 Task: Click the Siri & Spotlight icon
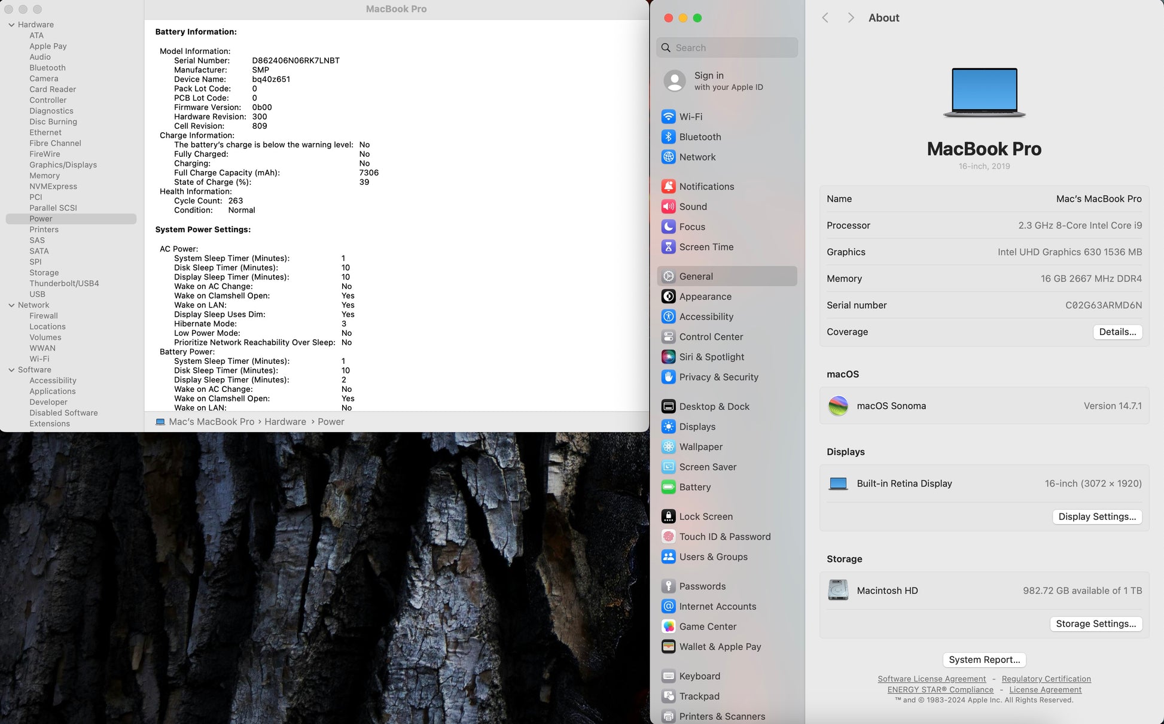pyautogui.click(x=668, y=357)
